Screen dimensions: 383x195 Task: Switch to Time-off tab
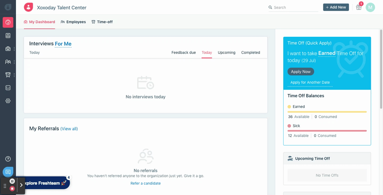click(102, 22)
